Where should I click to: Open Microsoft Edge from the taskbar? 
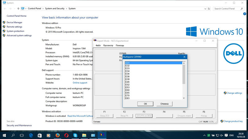click(x=31, y=135)
